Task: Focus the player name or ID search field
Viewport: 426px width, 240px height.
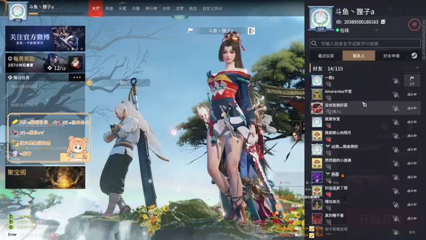Action: pyautogui.click(x=365, y=44)
